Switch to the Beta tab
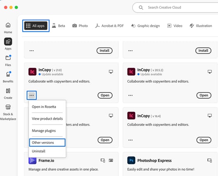This screenshot has width=218, height=176. pos(58,26)
